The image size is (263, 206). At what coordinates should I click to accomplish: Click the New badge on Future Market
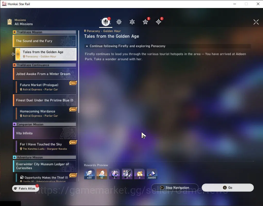tap(73, 83)
